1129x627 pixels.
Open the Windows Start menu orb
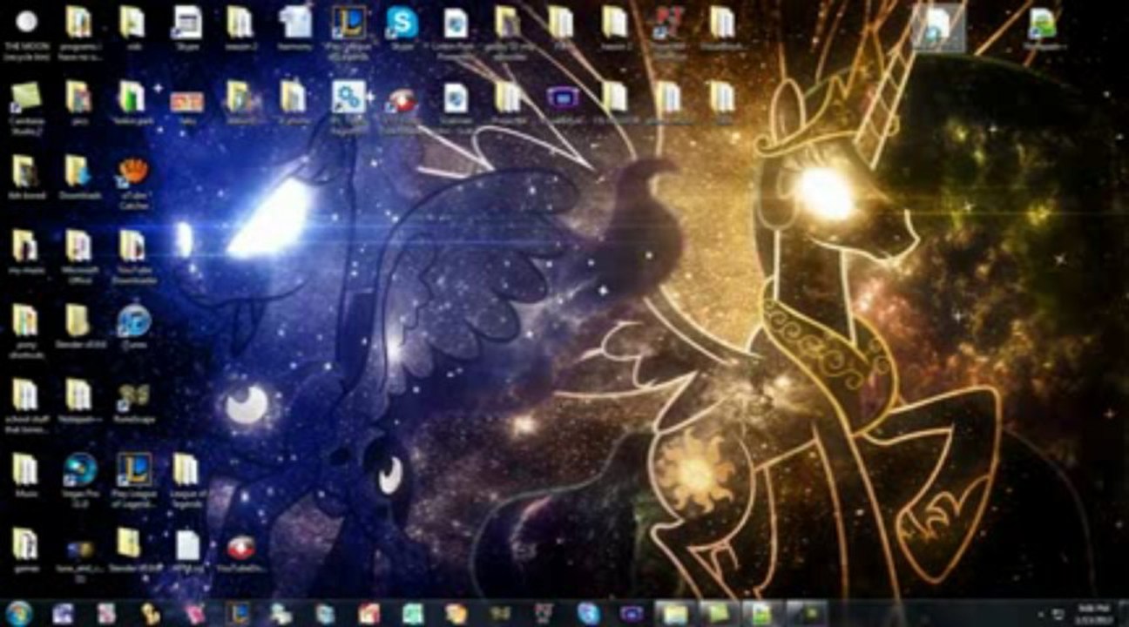18,613
